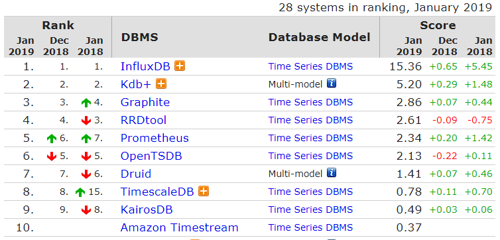The image size is (500, 240).
Task: Click the green up arrow beside rank 15
Action: pos(80,192)
